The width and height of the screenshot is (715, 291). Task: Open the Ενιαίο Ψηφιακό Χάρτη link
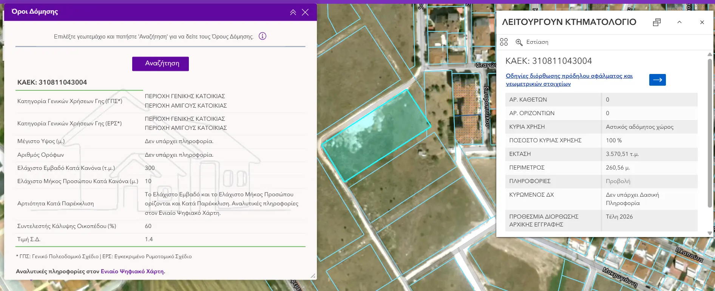pos(132,271)
